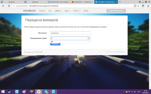This screenshot has height=94, width=151.
Task: Show hidden system tray icons
Action: 124,92
